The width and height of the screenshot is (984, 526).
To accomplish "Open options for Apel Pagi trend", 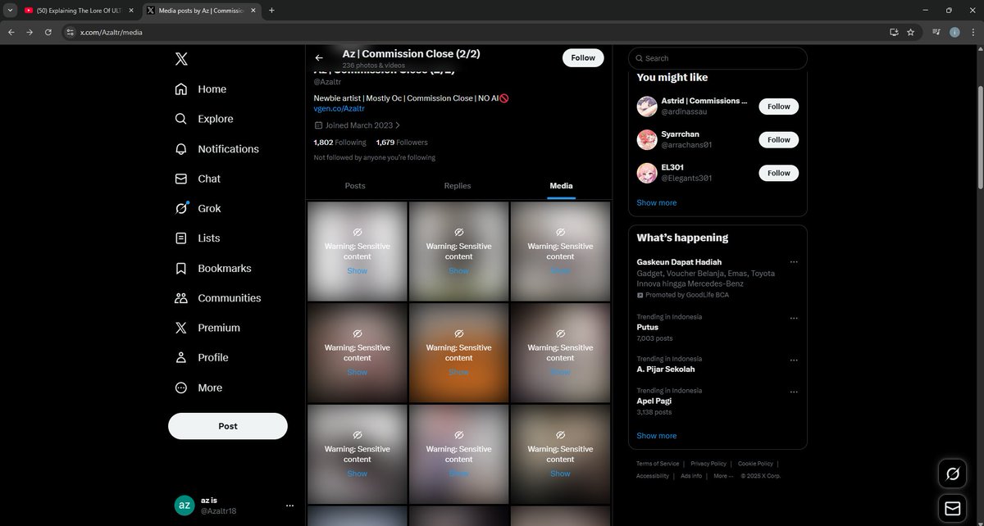I will pos(794,392).
